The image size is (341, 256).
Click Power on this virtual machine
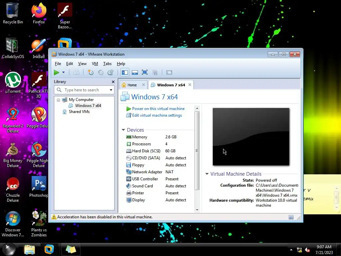(x=158, y=109)
